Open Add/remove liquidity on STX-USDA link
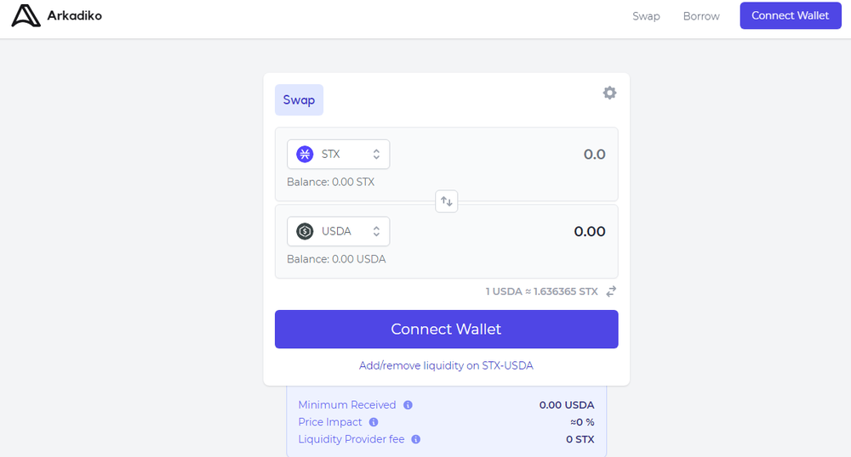This screenshot has width=851, height=457. pos(446,365)
